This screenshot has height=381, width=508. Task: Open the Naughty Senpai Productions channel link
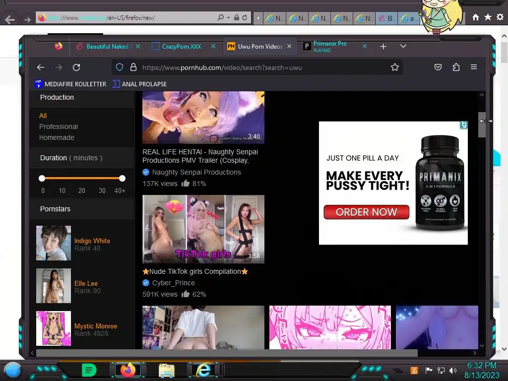click(196, 172)
